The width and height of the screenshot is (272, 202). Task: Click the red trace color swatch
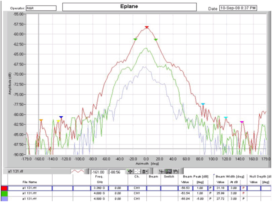(4, 188)
